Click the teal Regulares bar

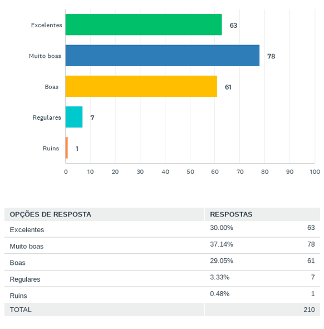point(74,117)
